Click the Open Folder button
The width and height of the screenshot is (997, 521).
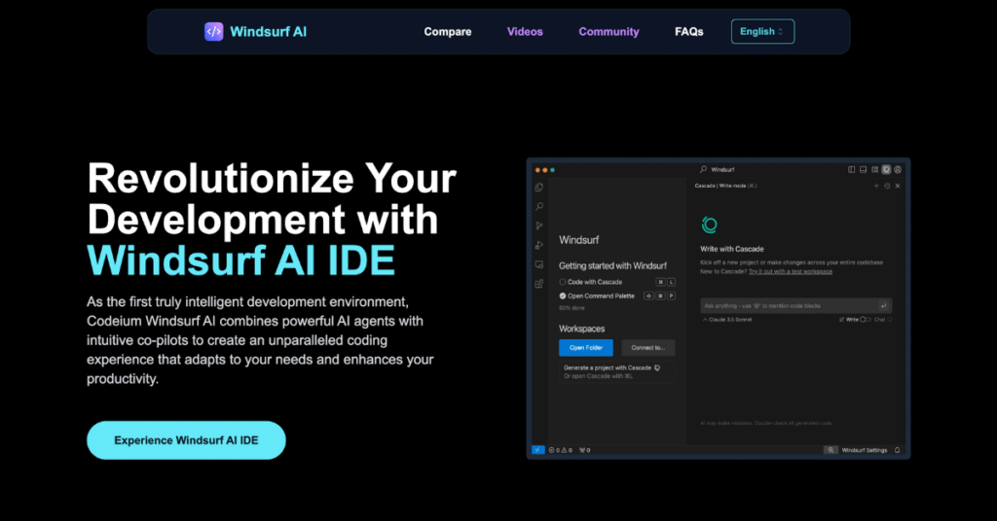tap(585, 347)
